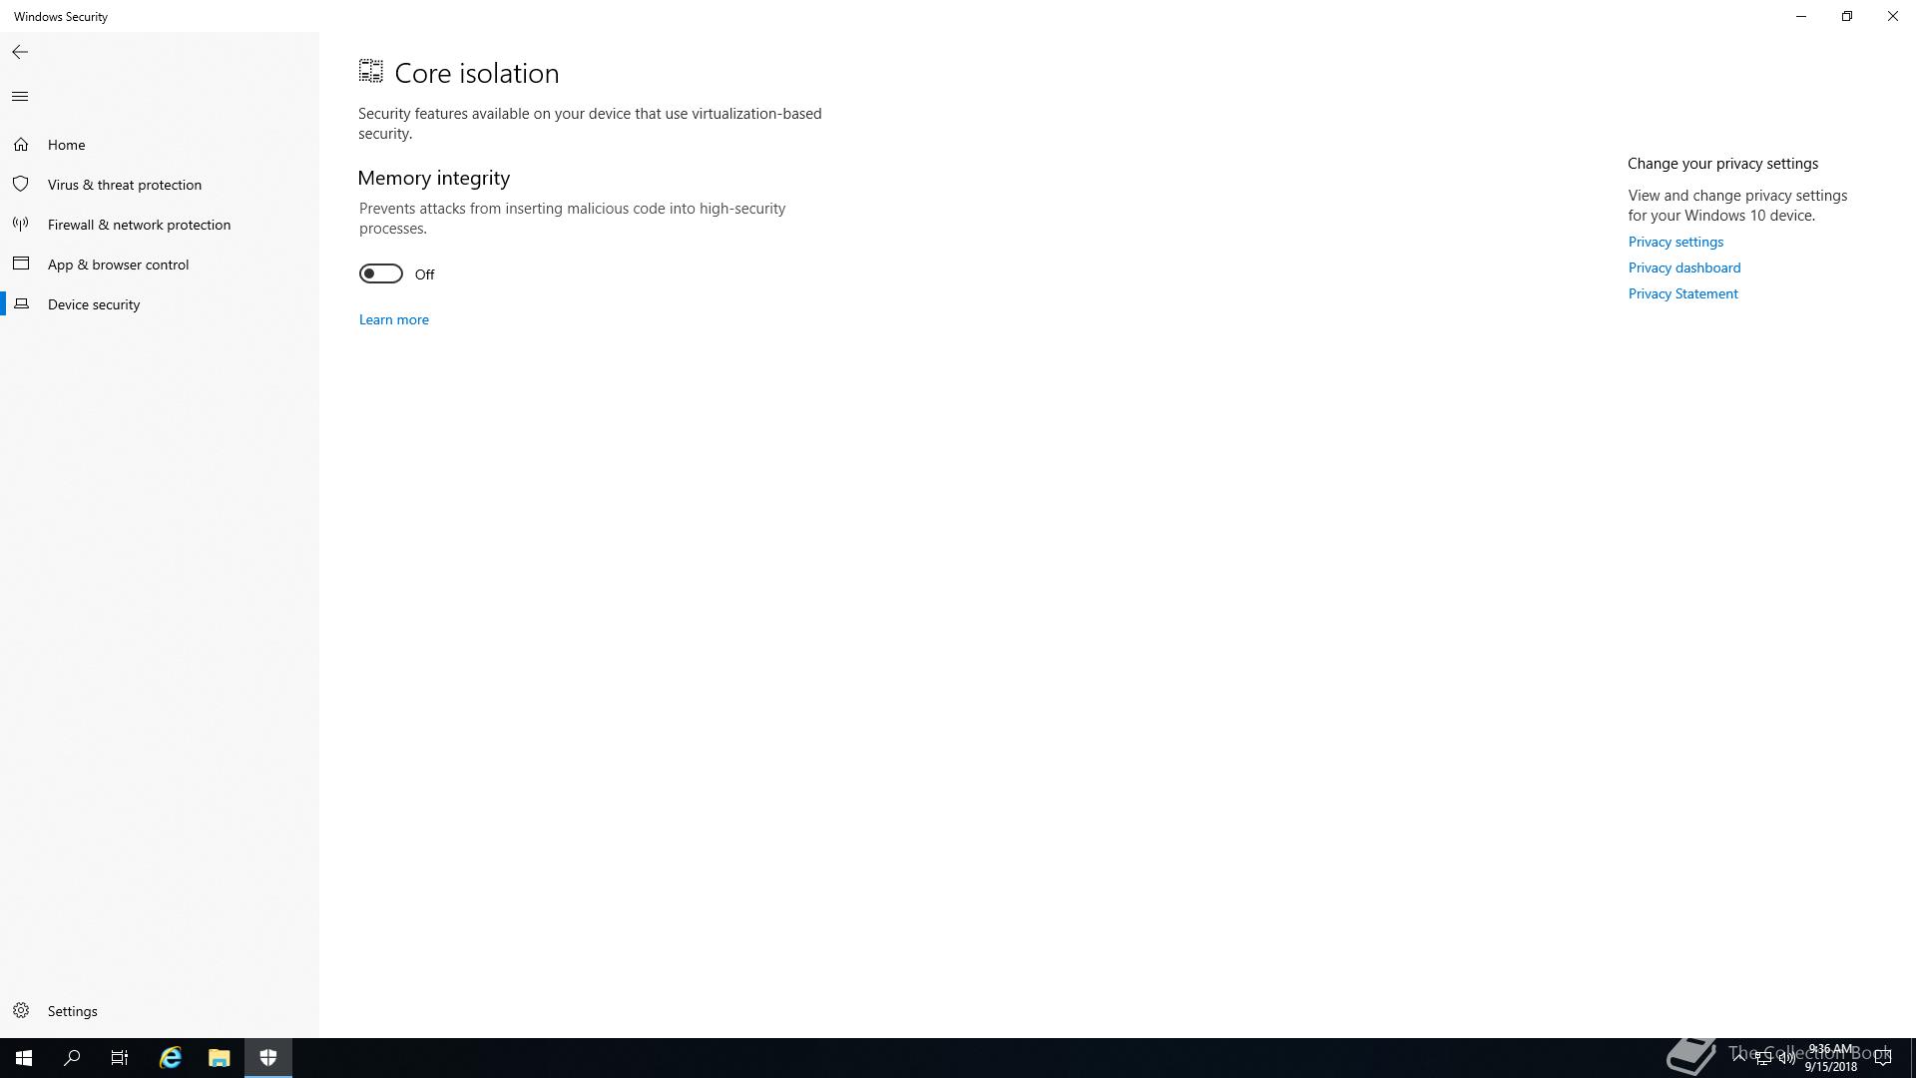Open the Settings gear in the sidebar
Viewport: 1916px width, 1078px height.
(21, 1011)
